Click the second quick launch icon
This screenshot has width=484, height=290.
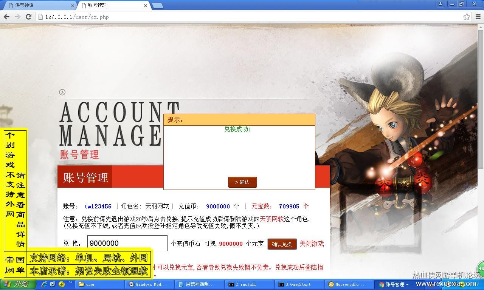(53, 284)
